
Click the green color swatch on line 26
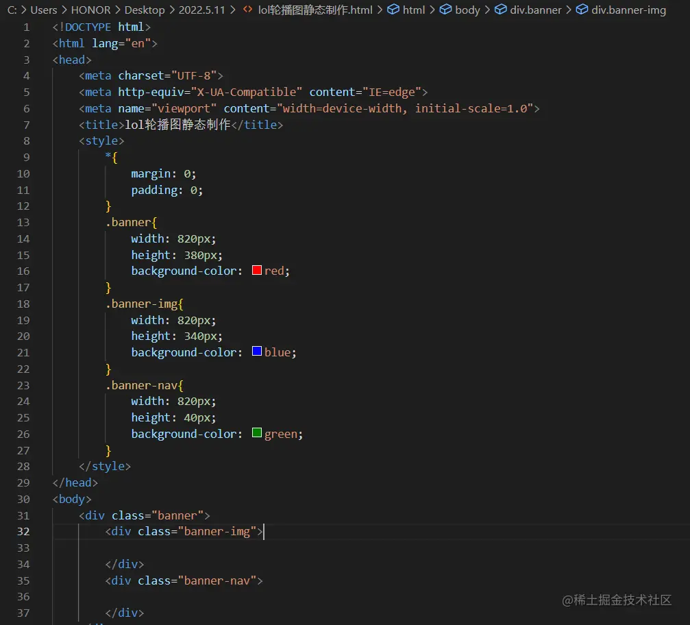pyautogui.click(x=257, y=432)
